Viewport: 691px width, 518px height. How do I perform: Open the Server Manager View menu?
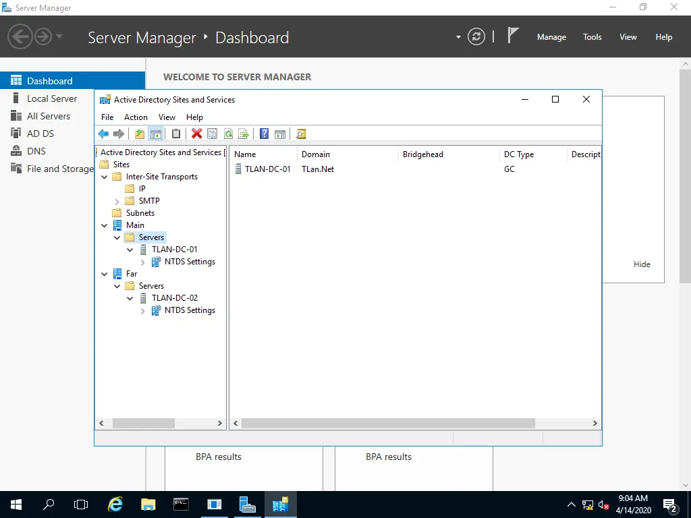point(628,37)
